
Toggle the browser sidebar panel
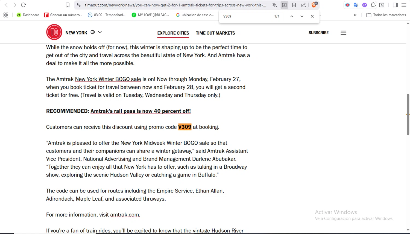click(x=395, y=5)
